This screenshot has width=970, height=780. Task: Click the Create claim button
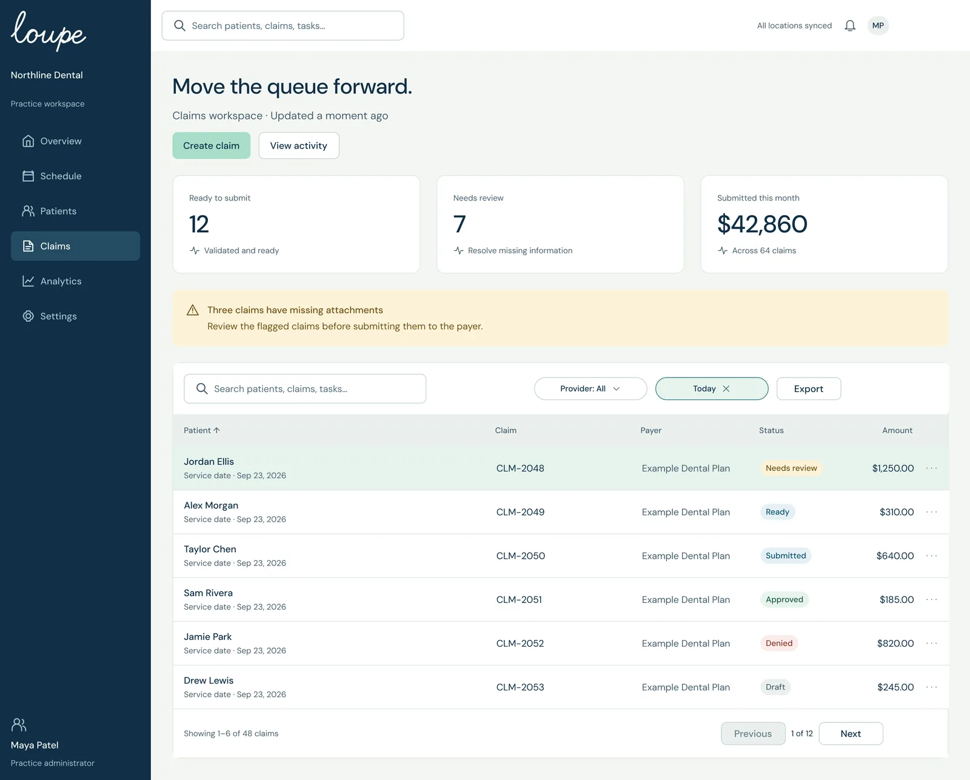(211, 145)
